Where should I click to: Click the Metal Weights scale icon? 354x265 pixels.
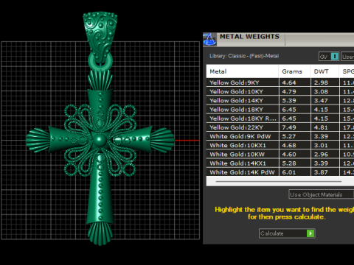[209, 40]
